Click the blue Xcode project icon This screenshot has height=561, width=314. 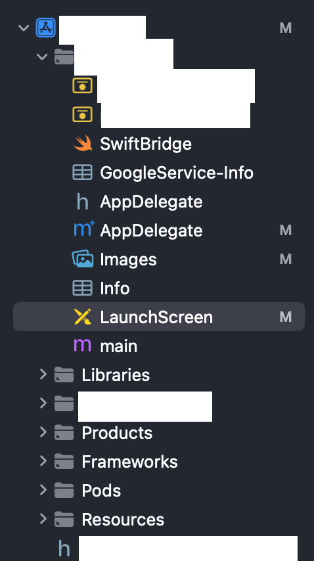(x=46, y=28)
